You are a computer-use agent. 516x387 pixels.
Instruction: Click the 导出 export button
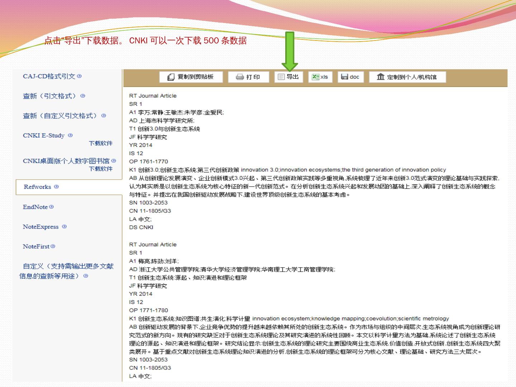pyautogui.click(x=288, y=77)
